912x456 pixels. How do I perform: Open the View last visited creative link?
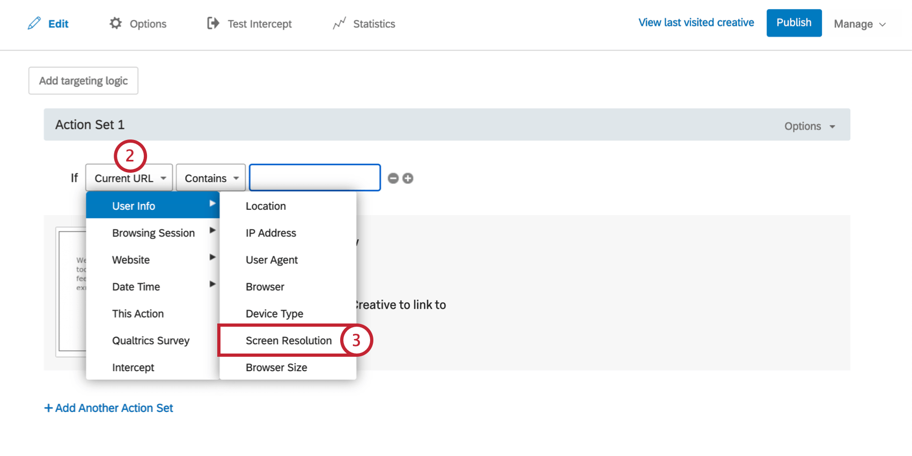tap(696, 23)
